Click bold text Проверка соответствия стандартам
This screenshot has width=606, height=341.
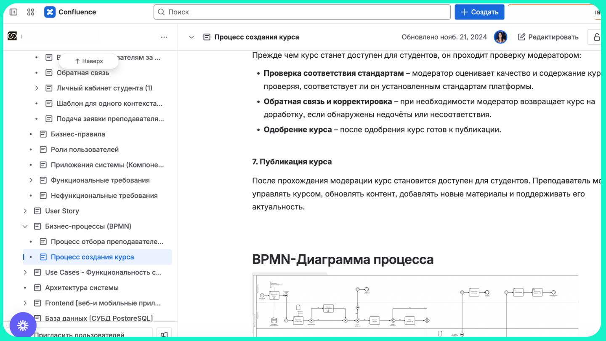tap(334, 73)
